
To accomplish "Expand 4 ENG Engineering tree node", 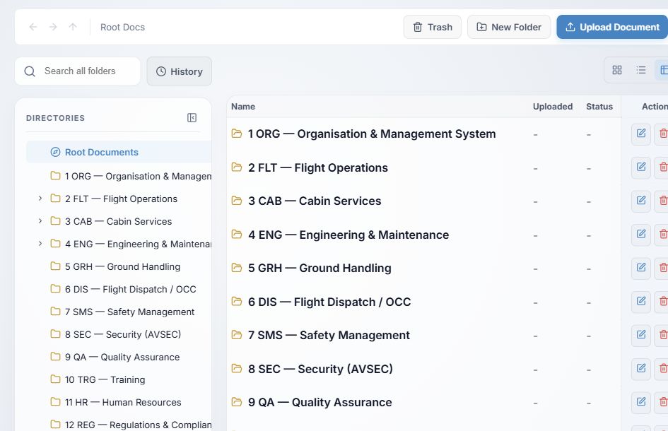I will 40,244.
